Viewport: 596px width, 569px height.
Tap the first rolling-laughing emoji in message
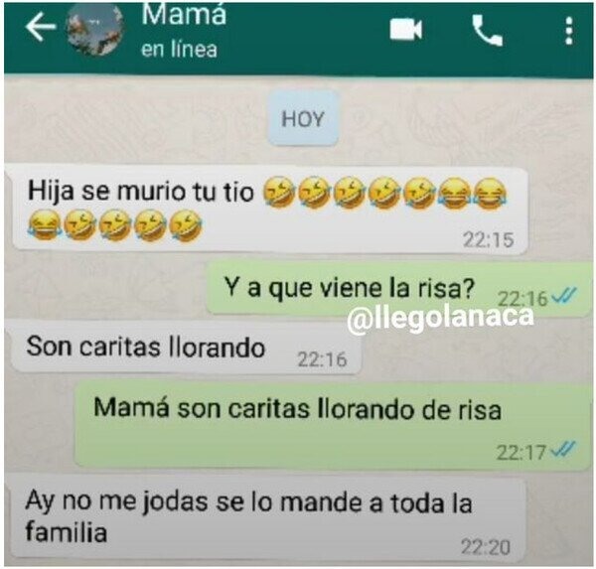pyautogui.click(x=278, y=192)
